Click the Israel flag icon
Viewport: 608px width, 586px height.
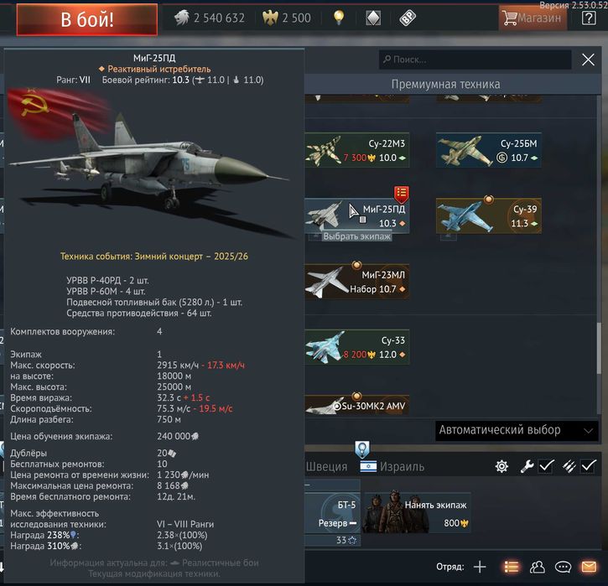(x=368, y=466)
